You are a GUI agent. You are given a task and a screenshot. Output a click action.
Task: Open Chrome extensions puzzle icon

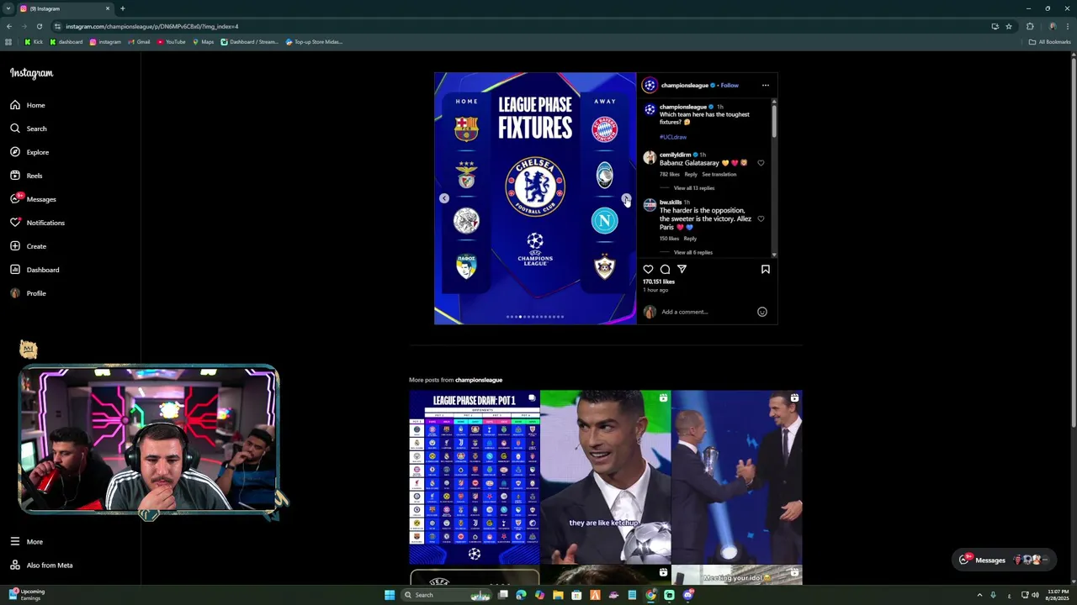pyautogui.click(x=1030, y=26)
